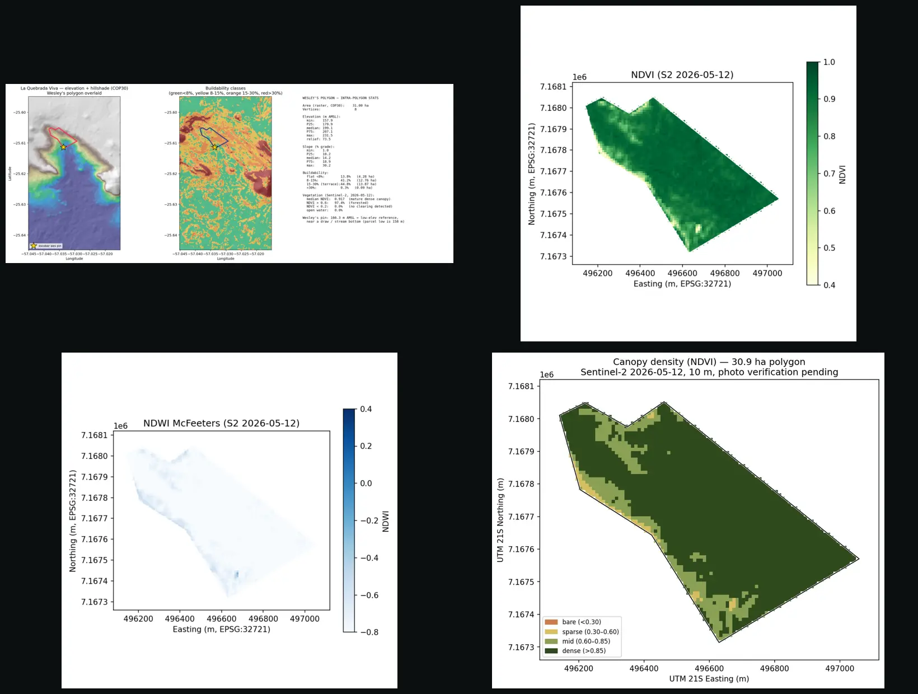918x694 pixels.
Task: Click the 'Latitude' axis label on elevation map
Action: [x=10, y=173]
